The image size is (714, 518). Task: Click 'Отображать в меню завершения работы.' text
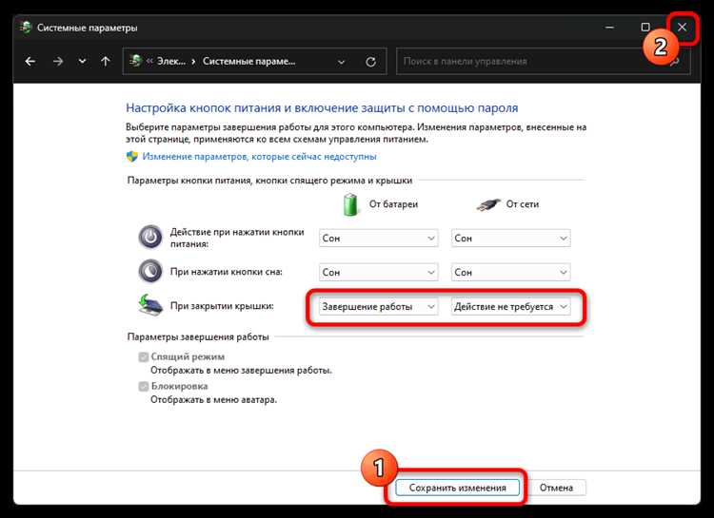click(242, 371)
